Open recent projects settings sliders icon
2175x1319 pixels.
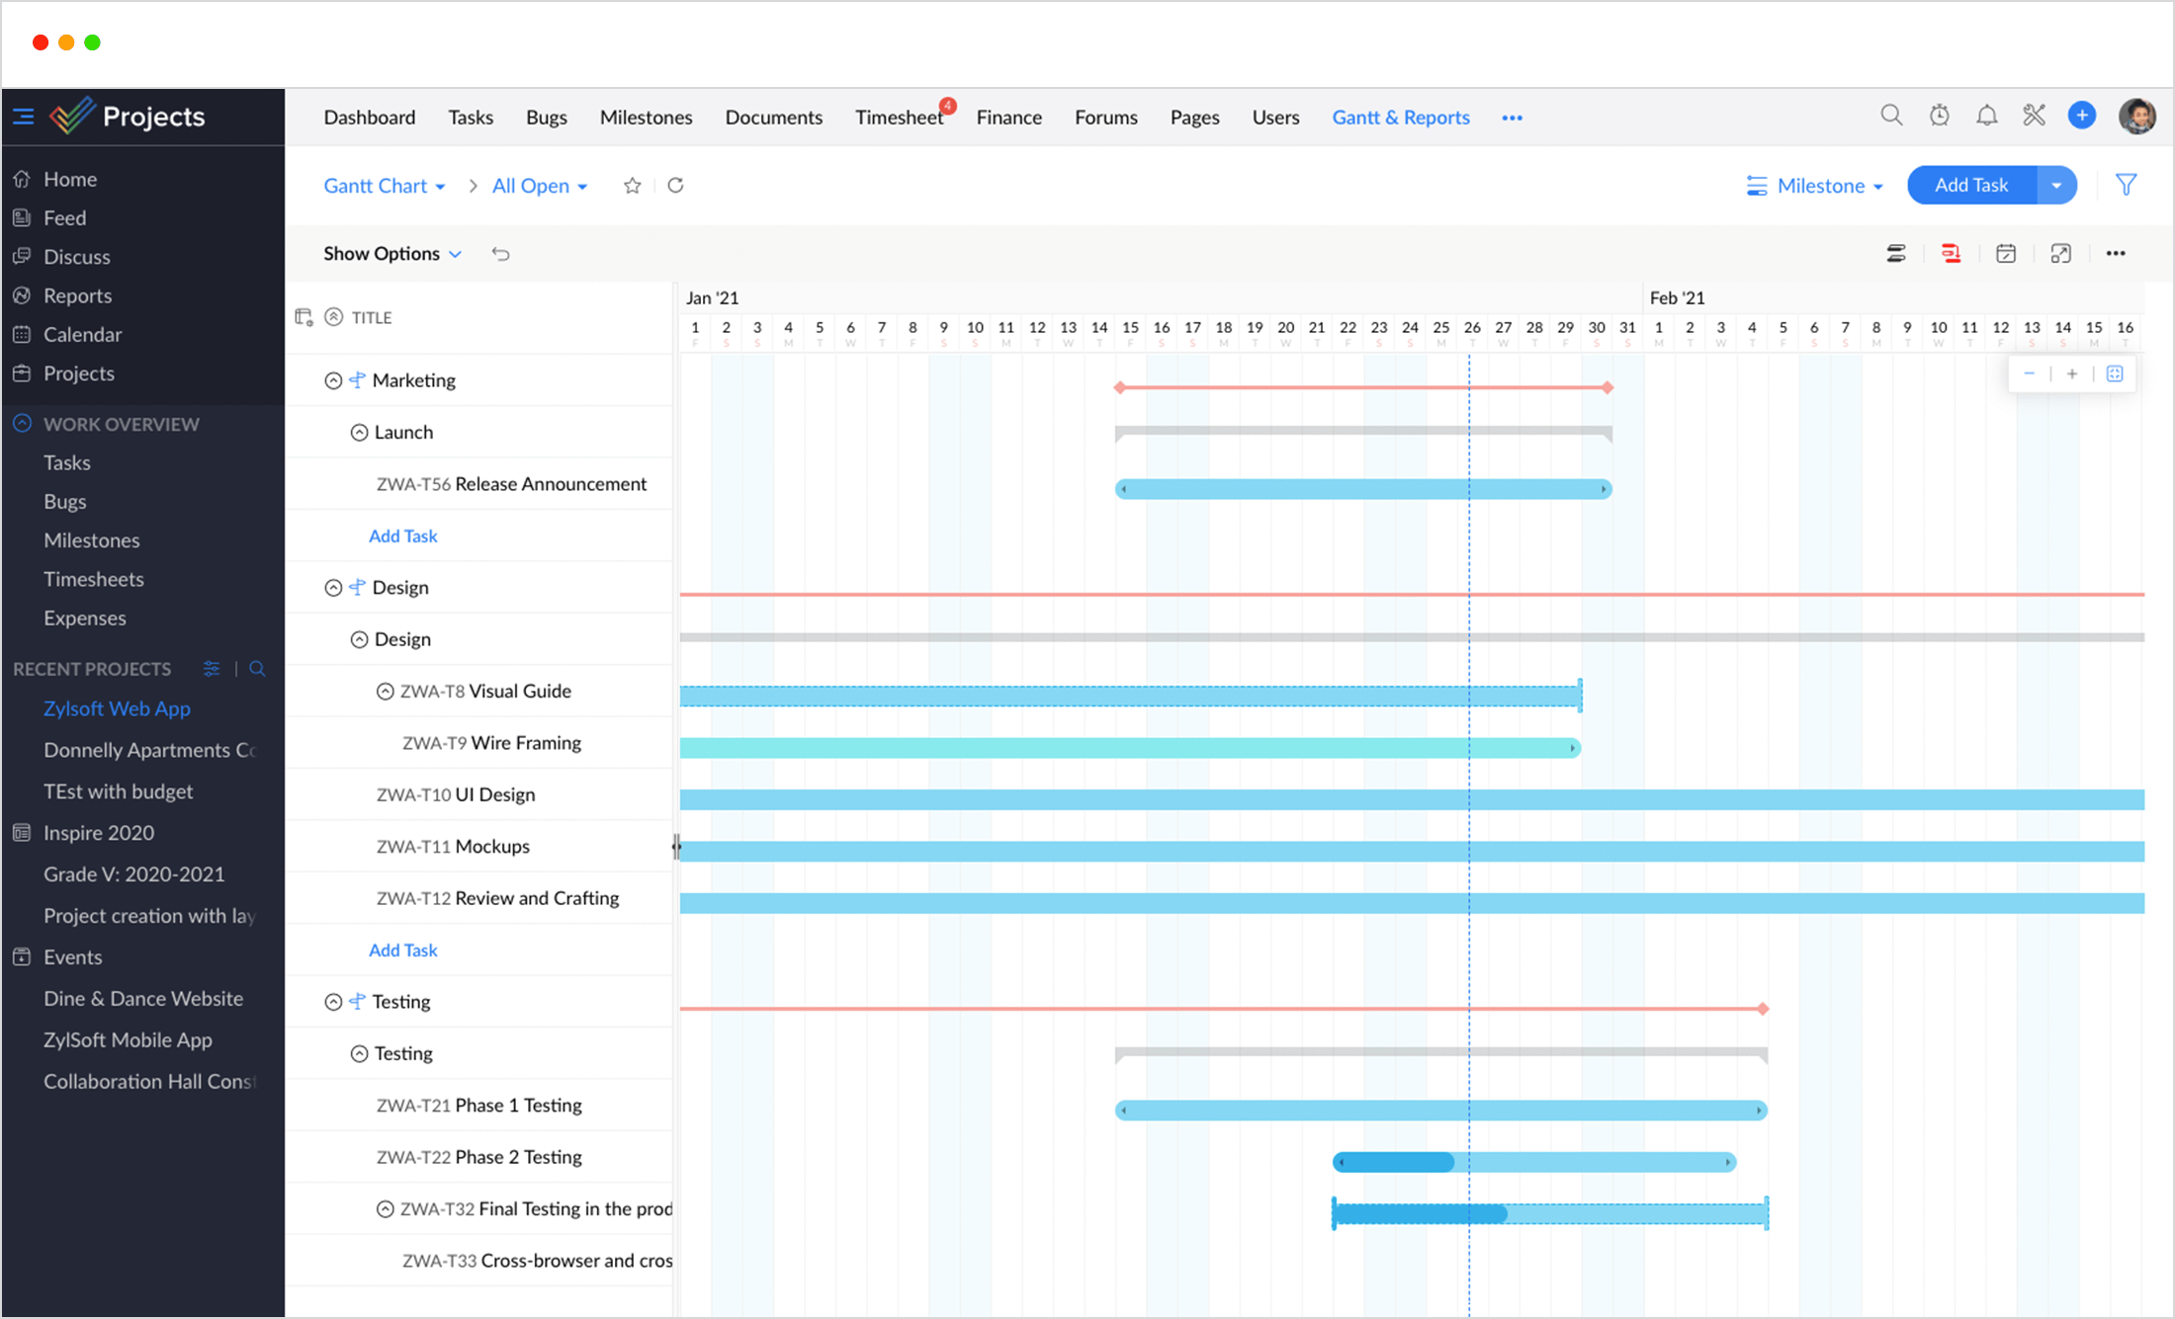pos(212,669)
